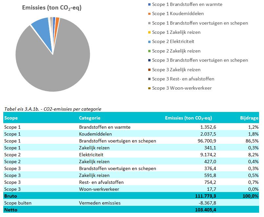Screen dimensions: 264x217
Task: Select the value 754,2
Action: 210,182
